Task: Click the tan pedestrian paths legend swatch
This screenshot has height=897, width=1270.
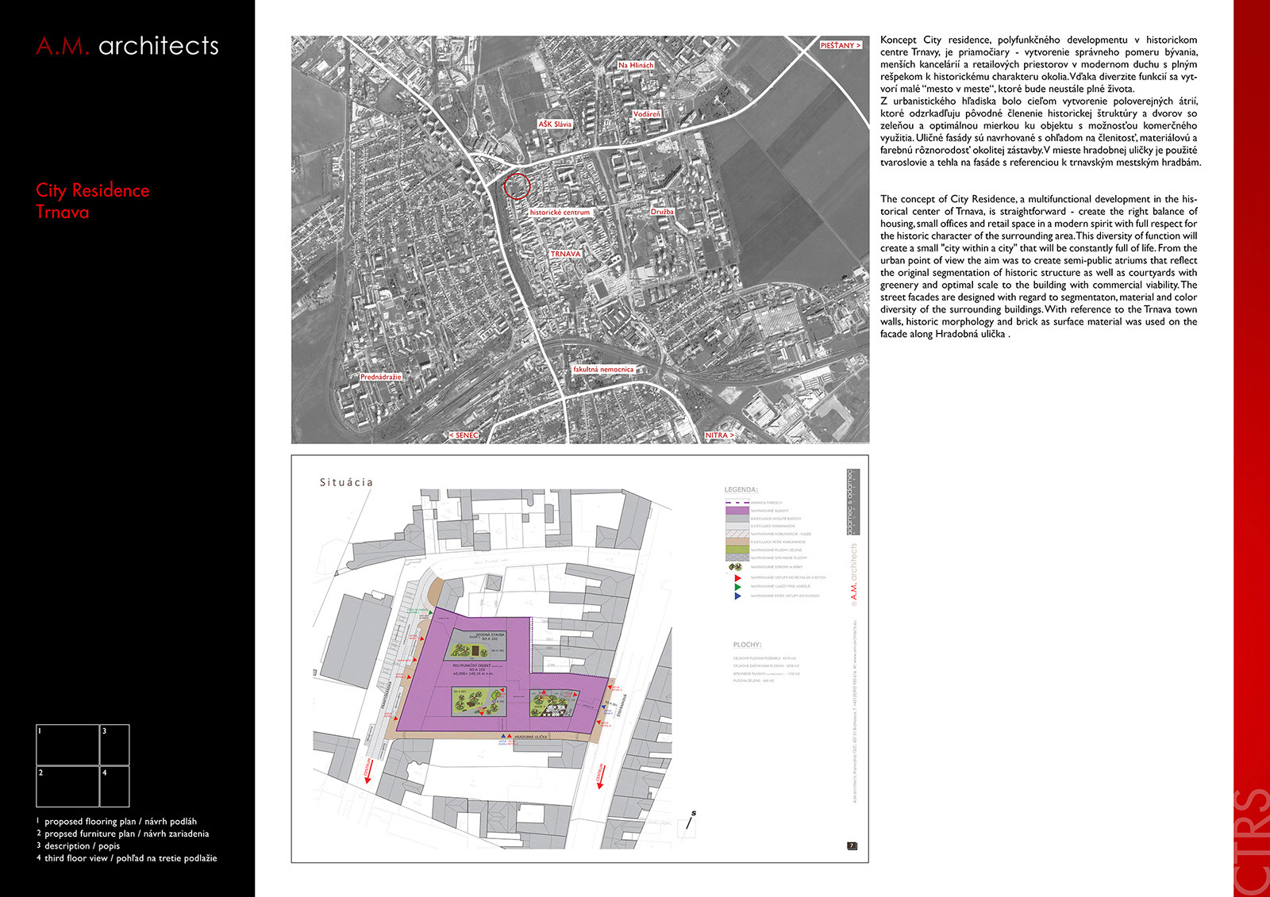Action: coord(737,542)
